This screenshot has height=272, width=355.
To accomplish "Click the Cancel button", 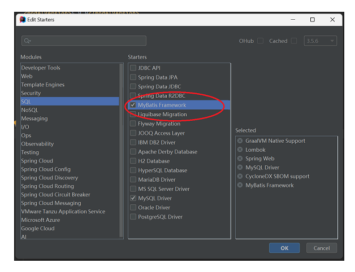I will tap(322, 248).
